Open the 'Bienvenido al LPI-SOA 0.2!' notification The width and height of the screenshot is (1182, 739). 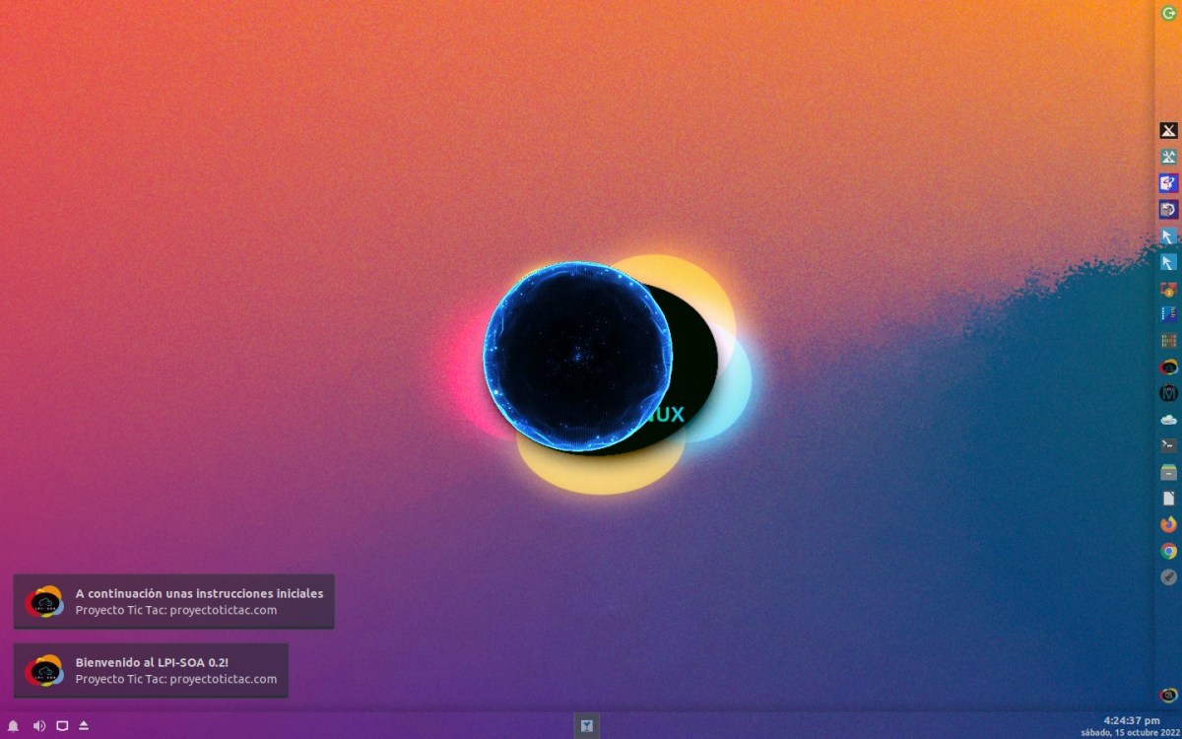point(151,671)
